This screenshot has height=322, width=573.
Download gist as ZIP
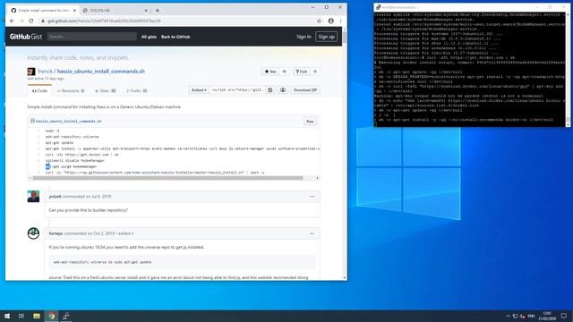[305, 90]
